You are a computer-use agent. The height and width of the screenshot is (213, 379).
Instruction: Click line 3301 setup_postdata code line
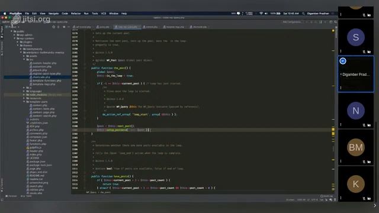(x=124, y=130)
